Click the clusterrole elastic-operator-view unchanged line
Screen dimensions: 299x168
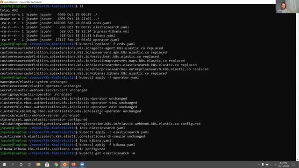point(69,103)
